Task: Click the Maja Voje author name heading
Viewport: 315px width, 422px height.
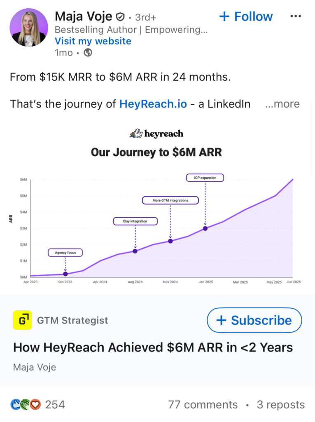Action: pos(83,17)
